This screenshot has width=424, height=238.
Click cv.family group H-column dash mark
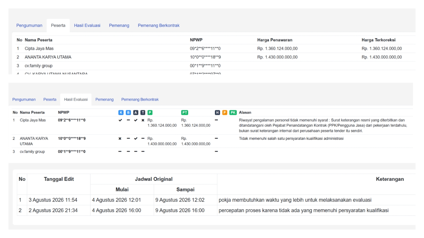[216, 151]
